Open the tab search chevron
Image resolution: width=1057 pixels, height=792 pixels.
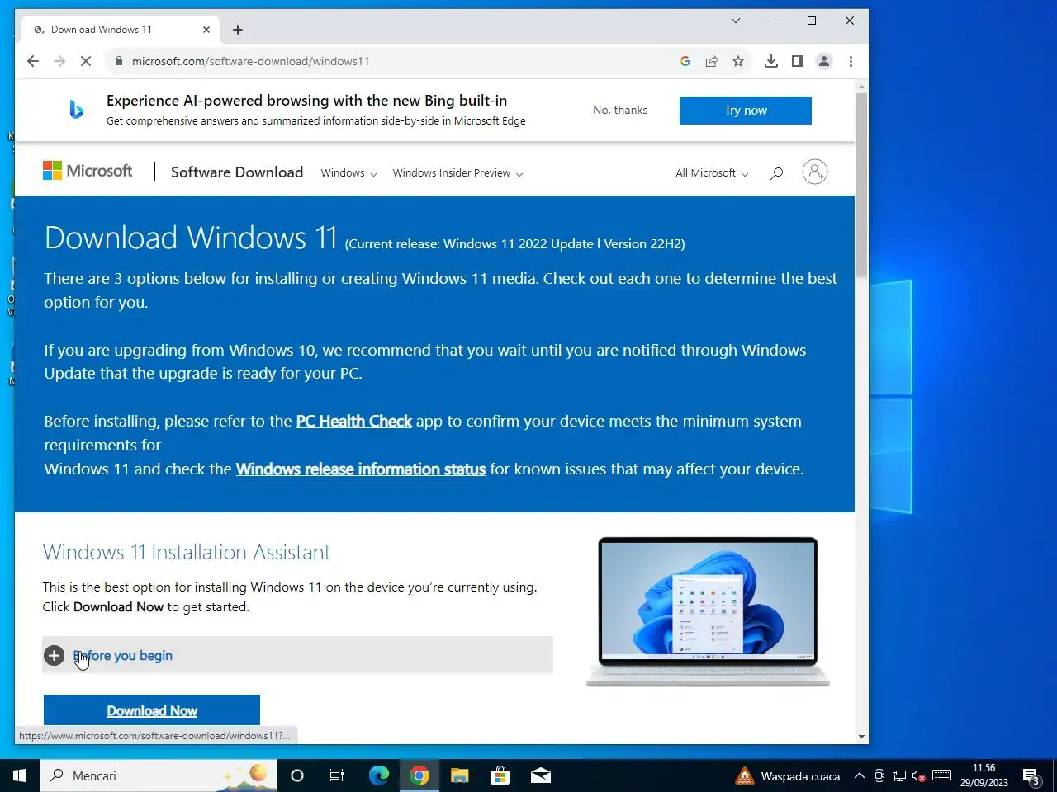(736, 21)
